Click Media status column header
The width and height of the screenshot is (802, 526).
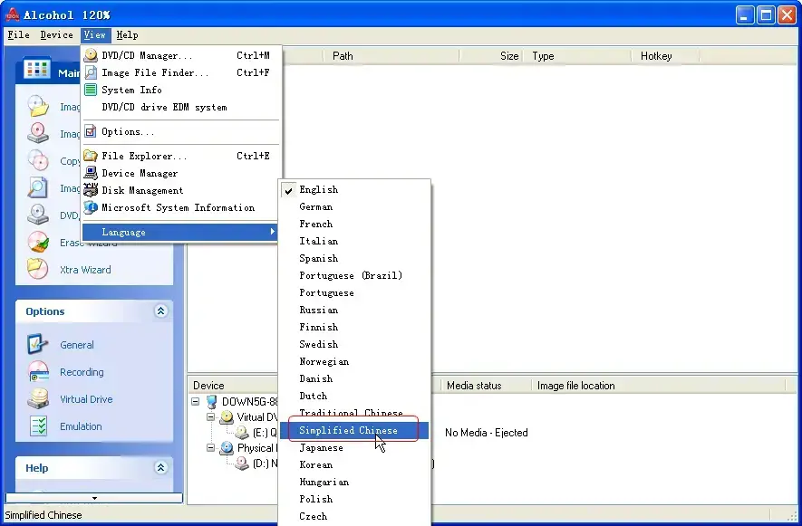486,386
